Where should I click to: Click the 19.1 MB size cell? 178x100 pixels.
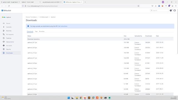[x=126, y=42]
